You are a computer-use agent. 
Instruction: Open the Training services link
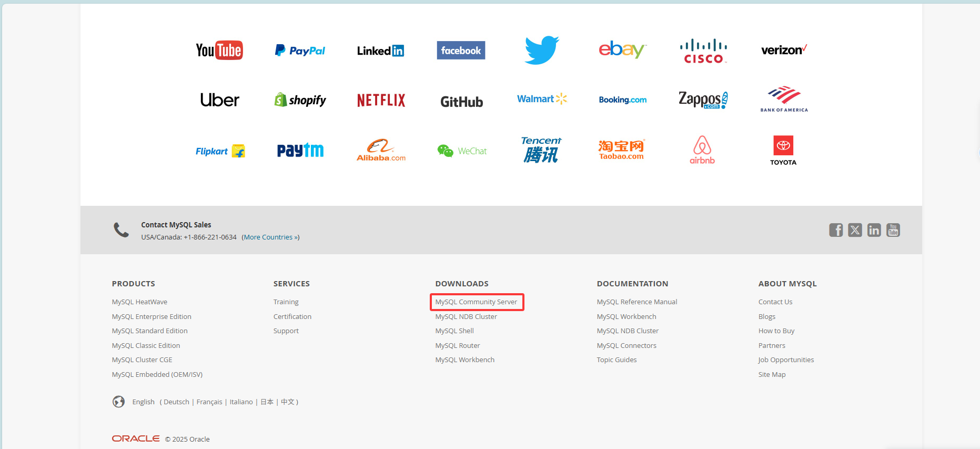tap(286, 302)
